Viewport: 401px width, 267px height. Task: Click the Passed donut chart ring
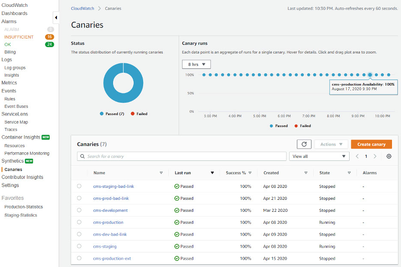click(107, 83)
